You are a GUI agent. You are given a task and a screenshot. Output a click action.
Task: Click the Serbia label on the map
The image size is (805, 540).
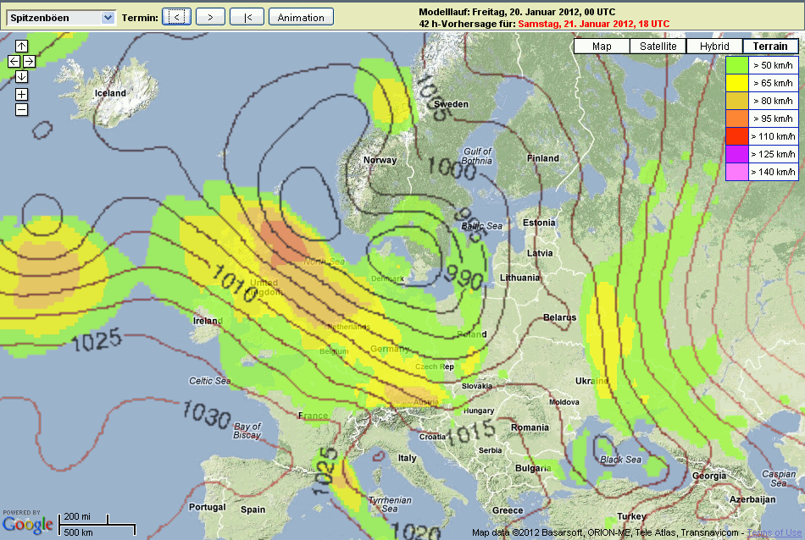pyautogui.click(x=491, y=450)
